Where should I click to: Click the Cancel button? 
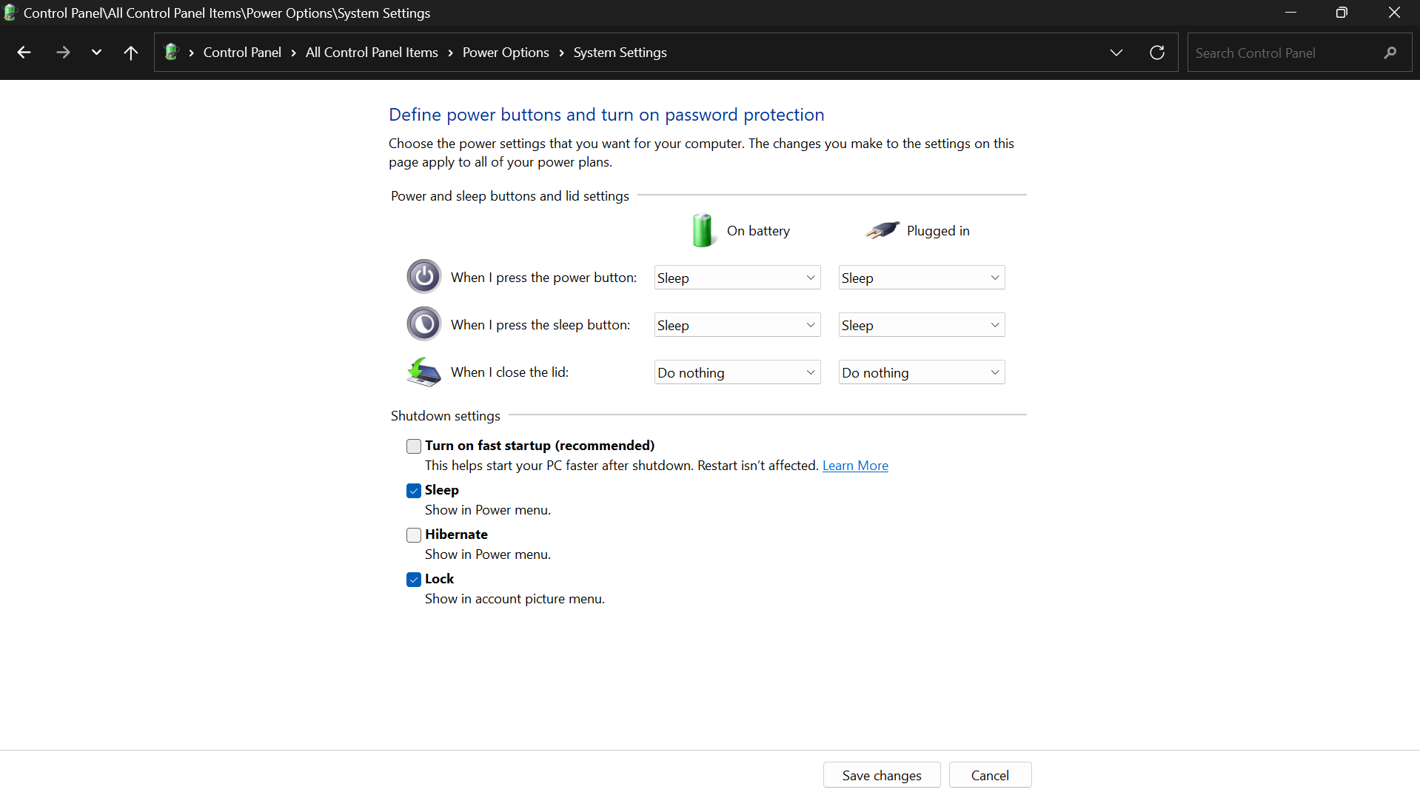click(x=990, y=775)
